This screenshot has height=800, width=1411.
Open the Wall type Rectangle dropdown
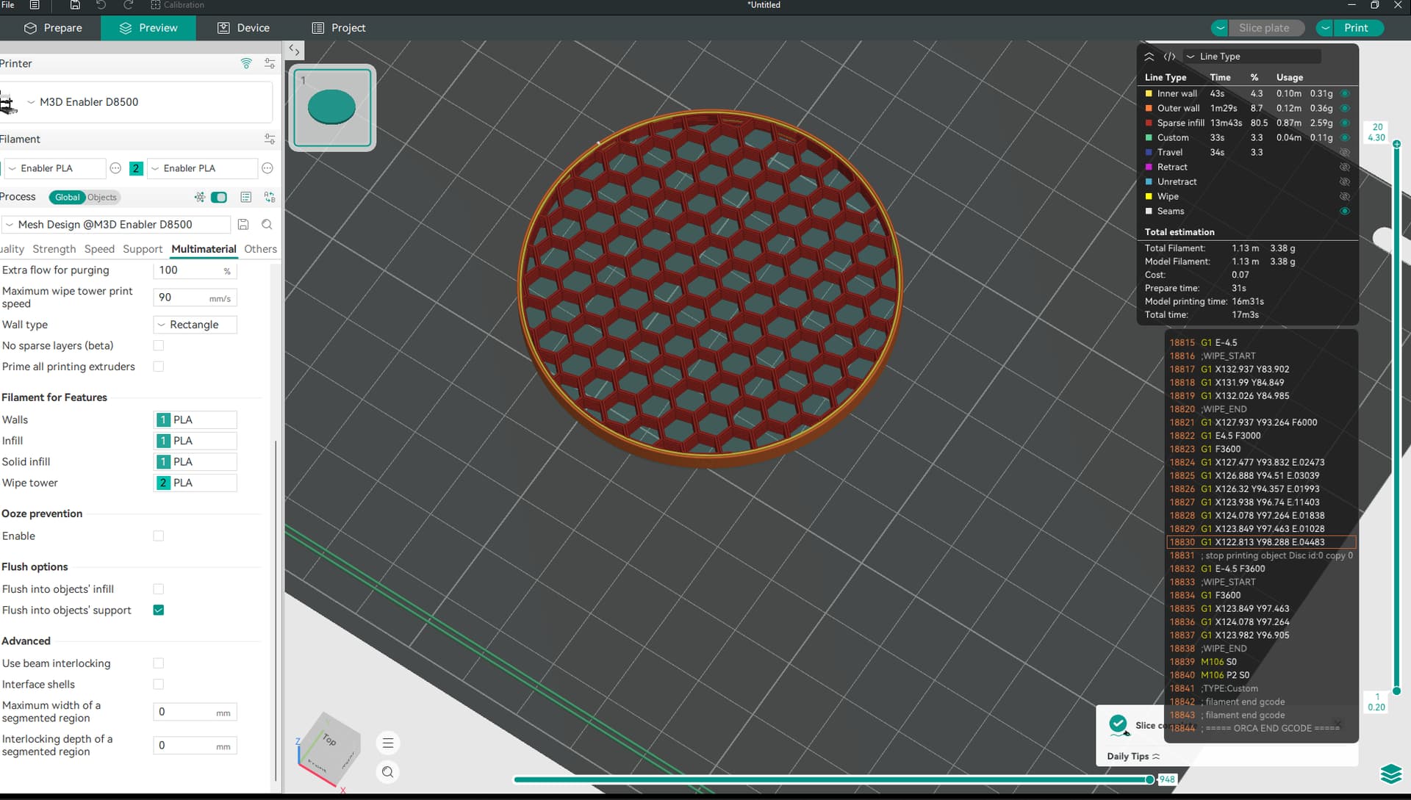pos(195,325)
